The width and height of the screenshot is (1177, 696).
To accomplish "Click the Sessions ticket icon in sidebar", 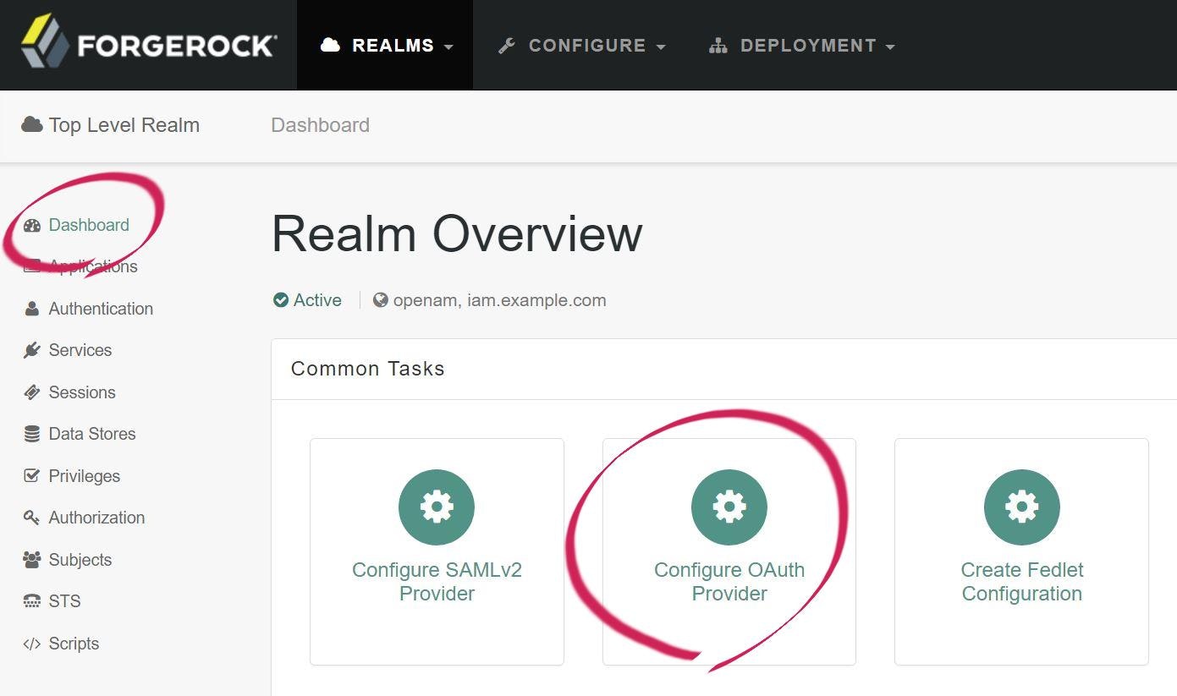I will 32,392.
